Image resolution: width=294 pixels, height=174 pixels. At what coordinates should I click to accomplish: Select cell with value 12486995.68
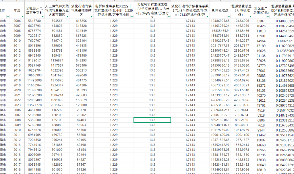[x=220, y=21]
